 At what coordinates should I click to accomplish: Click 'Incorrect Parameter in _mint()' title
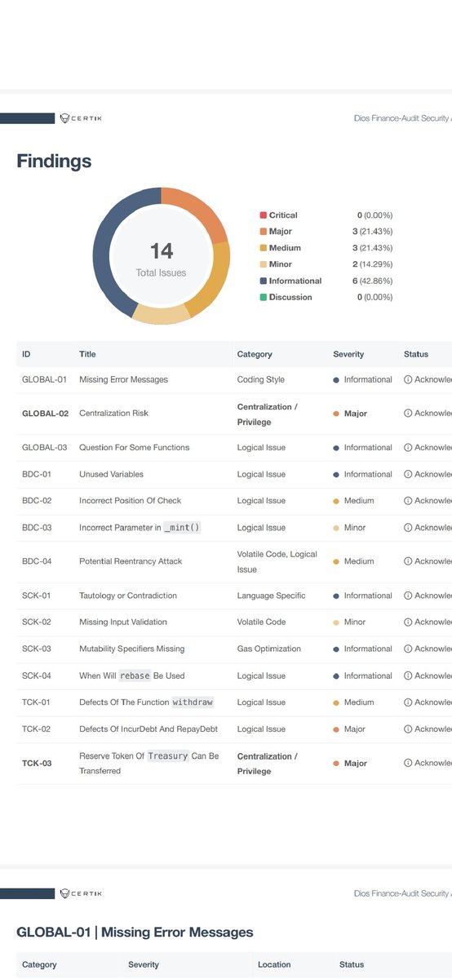(x=140, y=528)
